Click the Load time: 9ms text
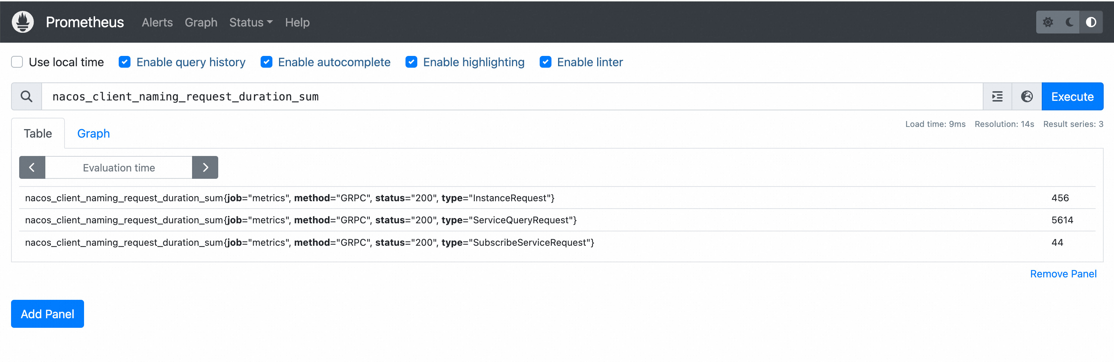The width and height of the screenshot is (1114, 362). pos(935,124)
